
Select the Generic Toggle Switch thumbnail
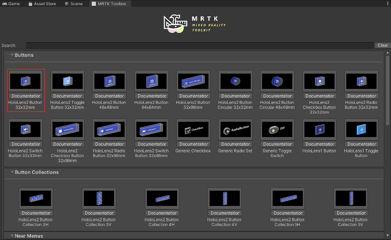pos(277,129)
